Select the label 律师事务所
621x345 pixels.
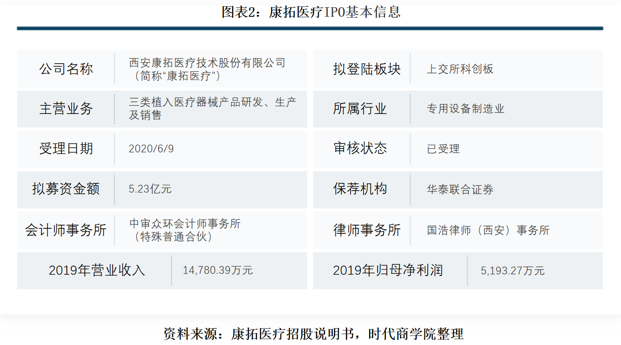pos(367,230)
